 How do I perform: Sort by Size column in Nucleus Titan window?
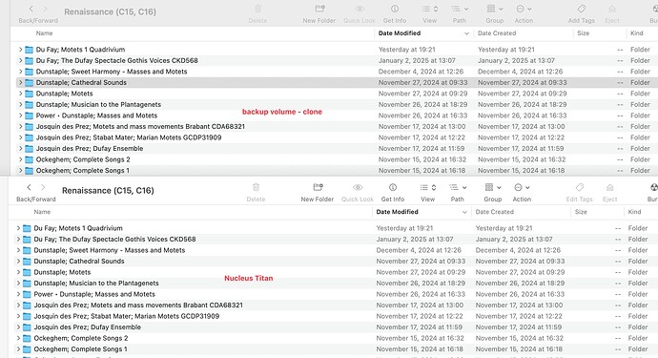coord(581,212)
